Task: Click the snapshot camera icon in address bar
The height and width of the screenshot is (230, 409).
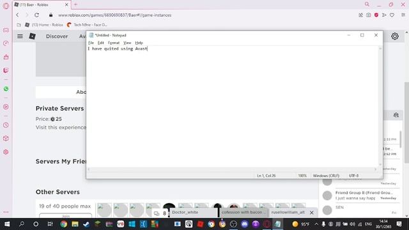Action: point(368,15)
